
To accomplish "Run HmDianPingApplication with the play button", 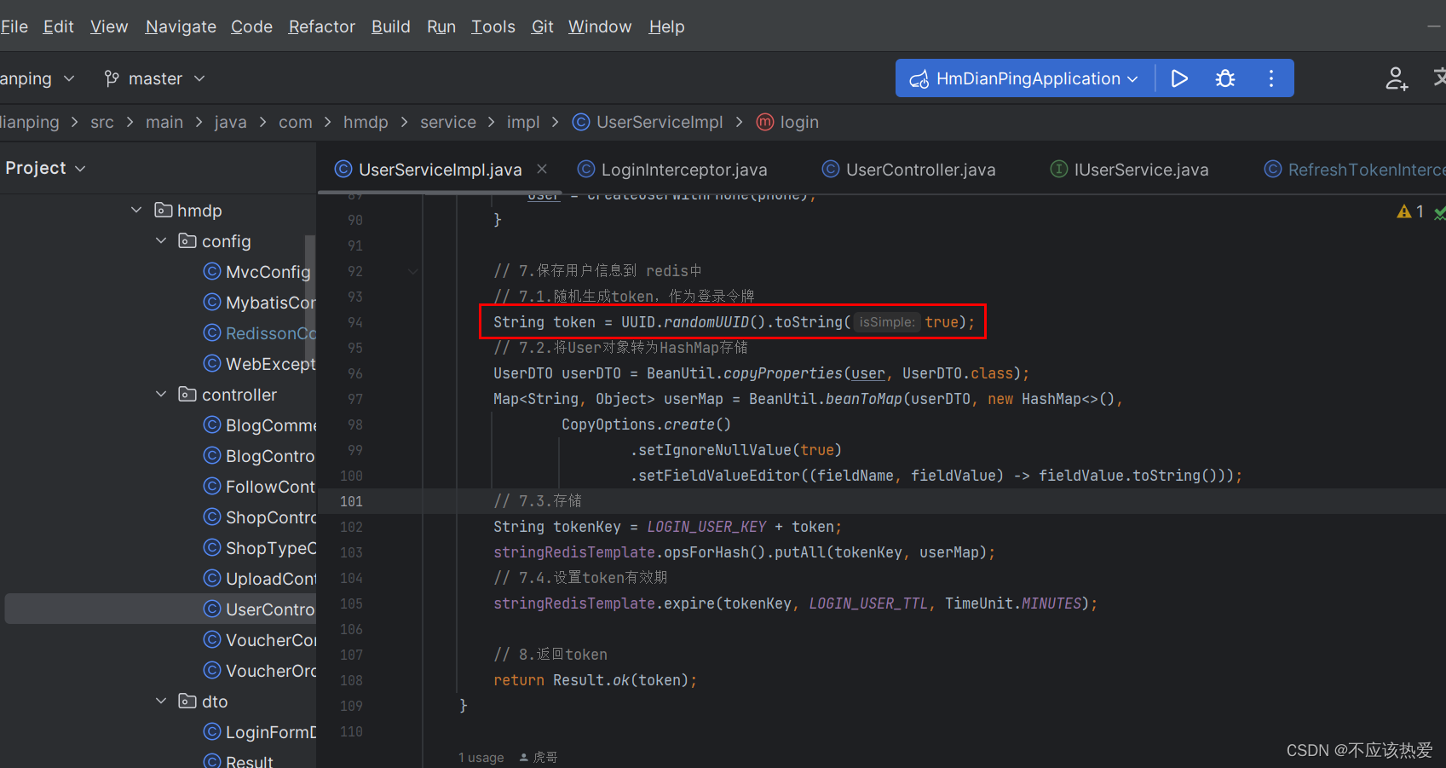I will tap(1179, 78).
